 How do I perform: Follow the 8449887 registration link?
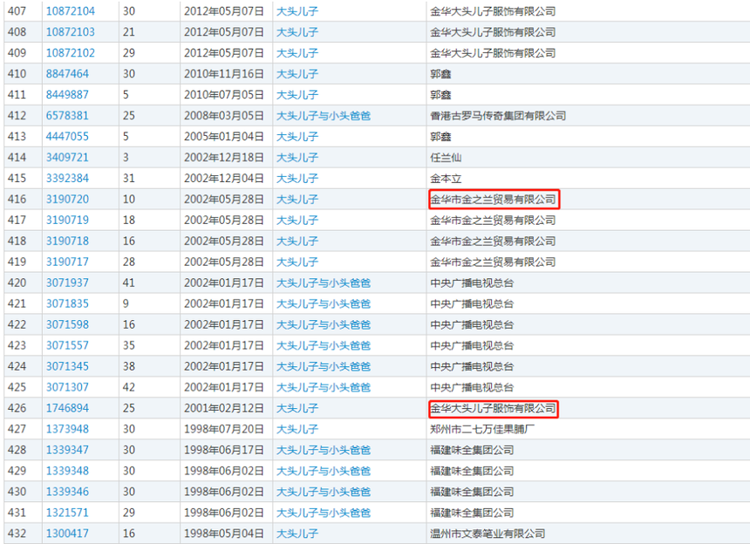67,95
